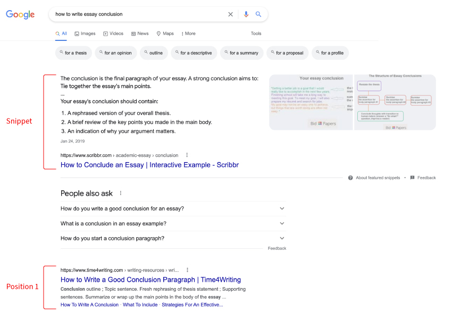Click the Google logo
This screenshot has height=319, width=452.
(20, 14)
